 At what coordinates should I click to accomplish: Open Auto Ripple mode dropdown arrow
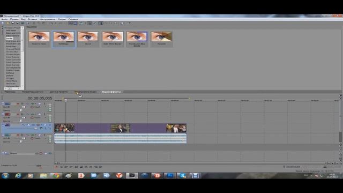[85, 23]
